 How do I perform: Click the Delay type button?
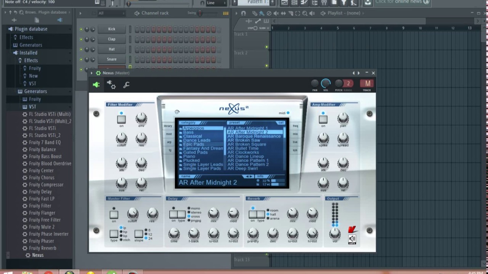pyautogui.click(x=181, y=214)
